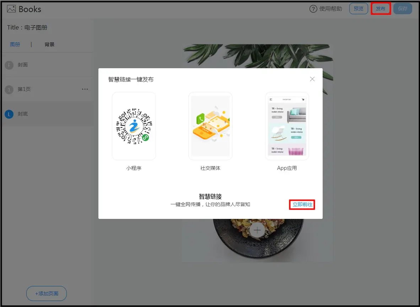The height and width of the screenshot is (307, 420).
Task: Select the 社交媒体 illustration card
Action: coord(210,126)
